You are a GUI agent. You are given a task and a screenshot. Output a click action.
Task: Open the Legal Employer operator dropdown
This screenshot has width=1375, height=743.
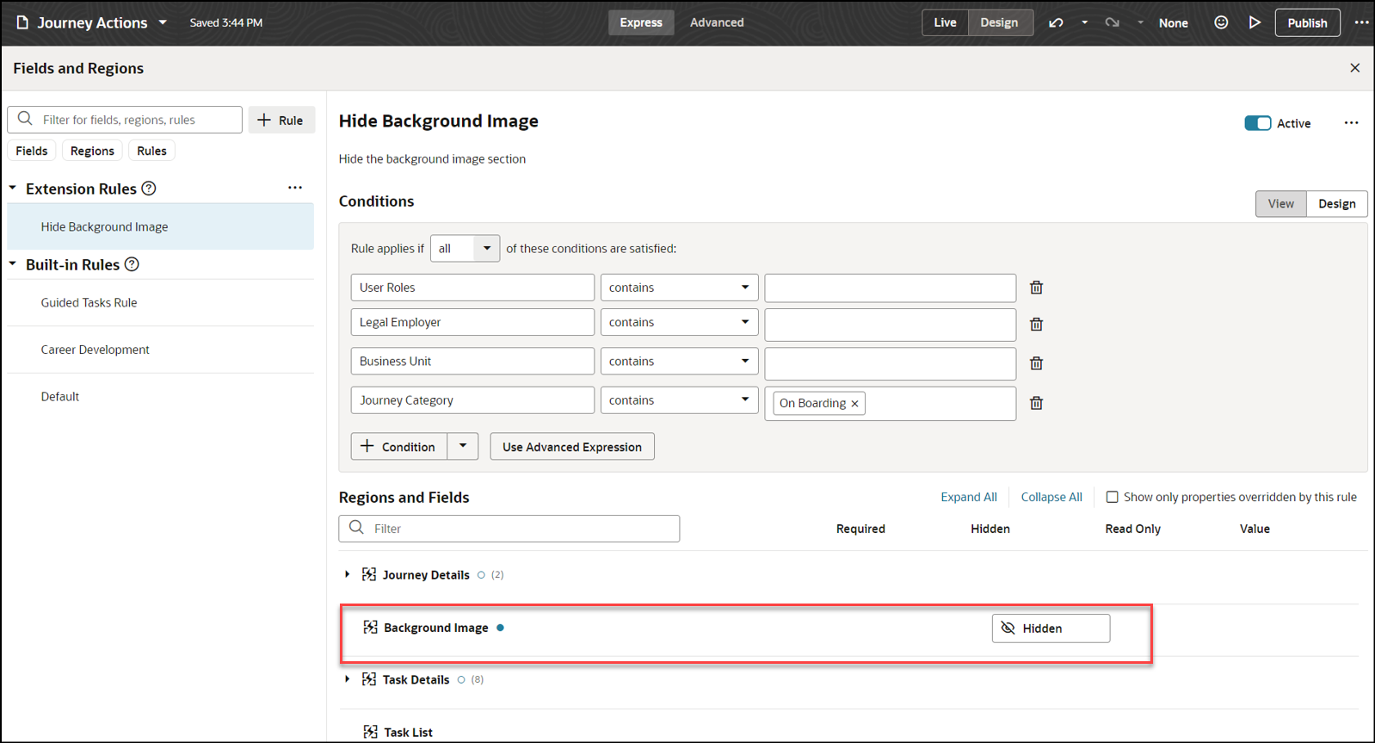click(x=679, y=322)
